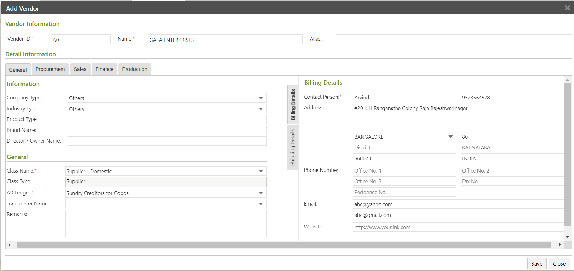Click the contact number 9523564578 field
The width and height of the screenshot is (574, 271).
click(512, 97)
